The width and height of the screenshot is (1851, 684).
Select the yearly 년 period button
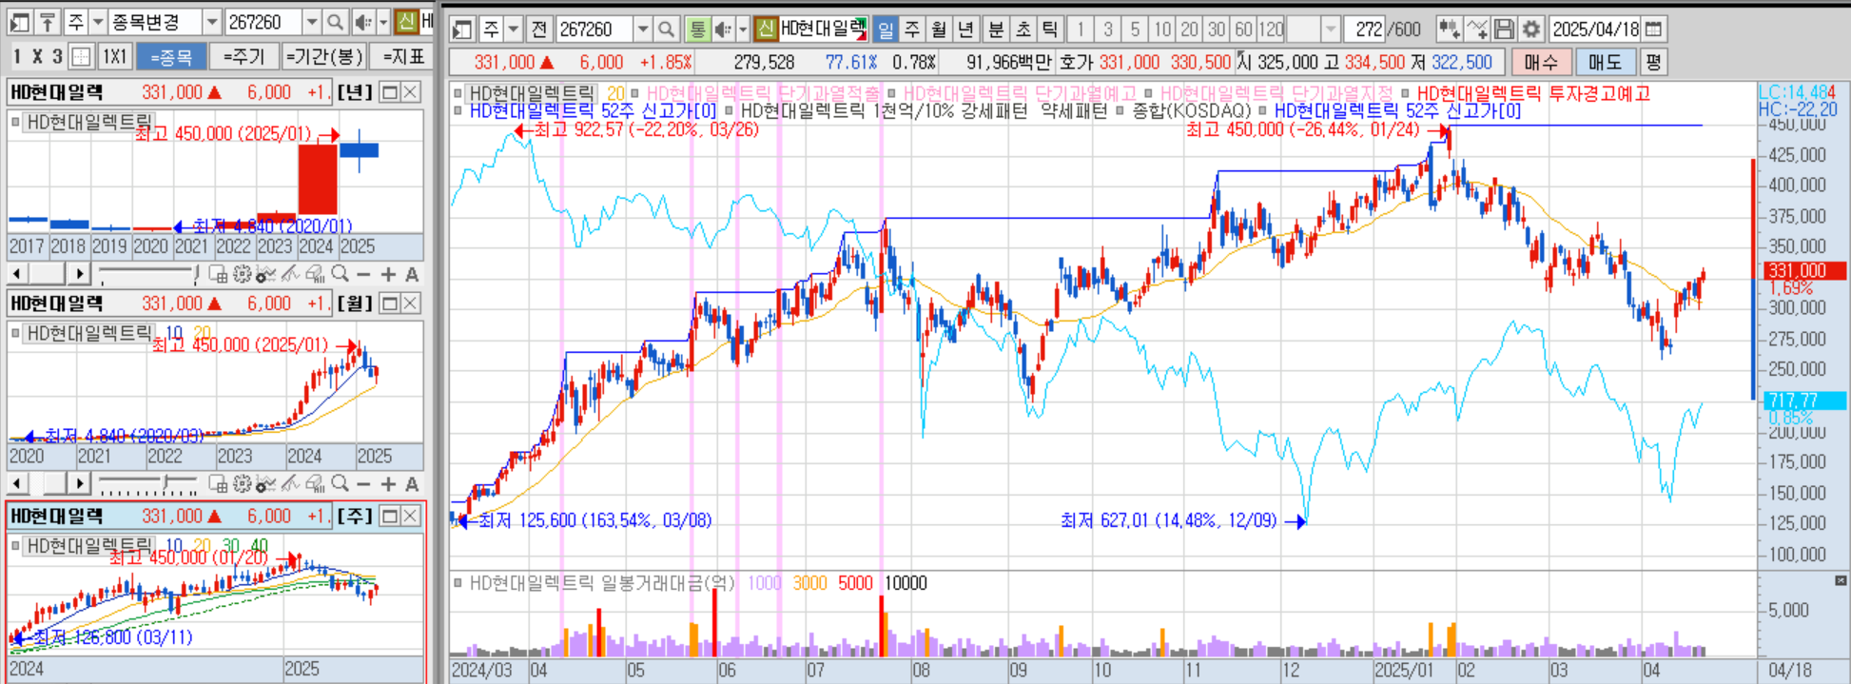[x=965, y=29]
